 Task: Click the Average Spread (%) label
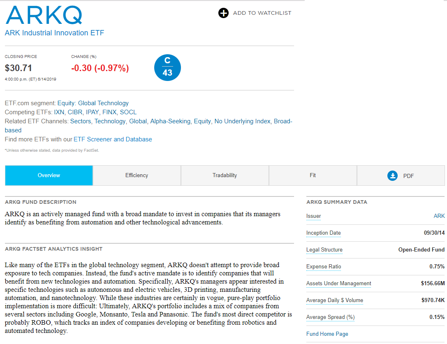pyautogui.click(x=330, y=317)
